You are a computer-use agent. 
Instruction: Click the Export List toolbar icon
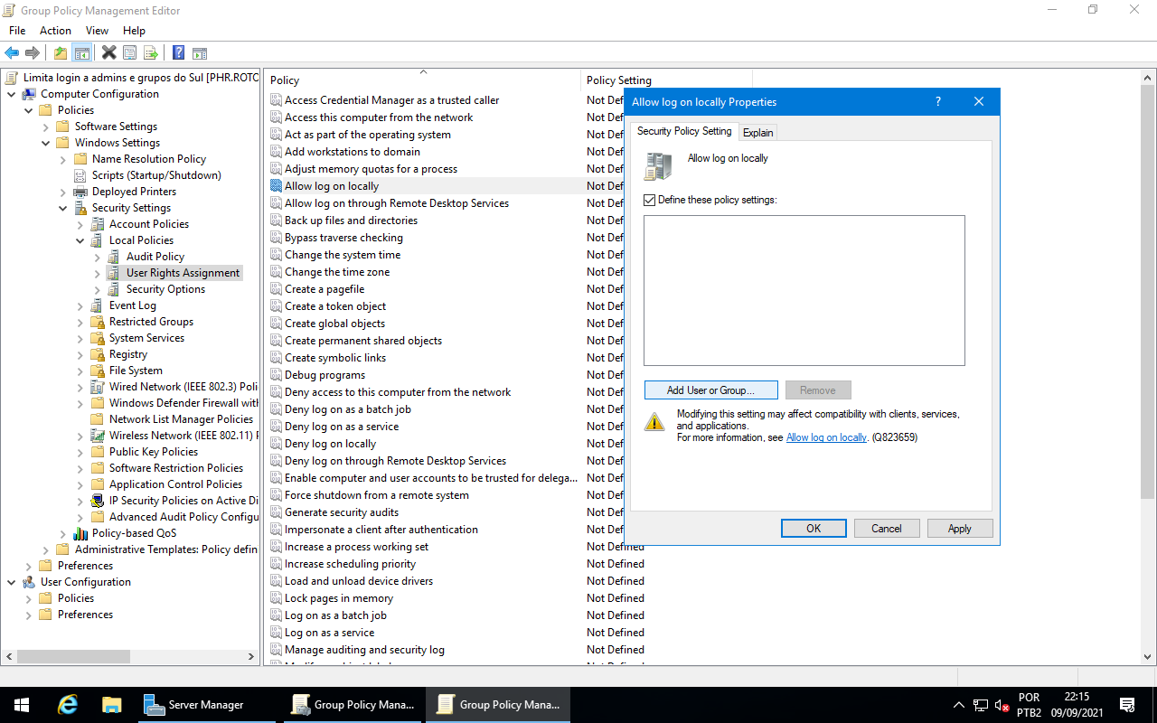point(151,52)
